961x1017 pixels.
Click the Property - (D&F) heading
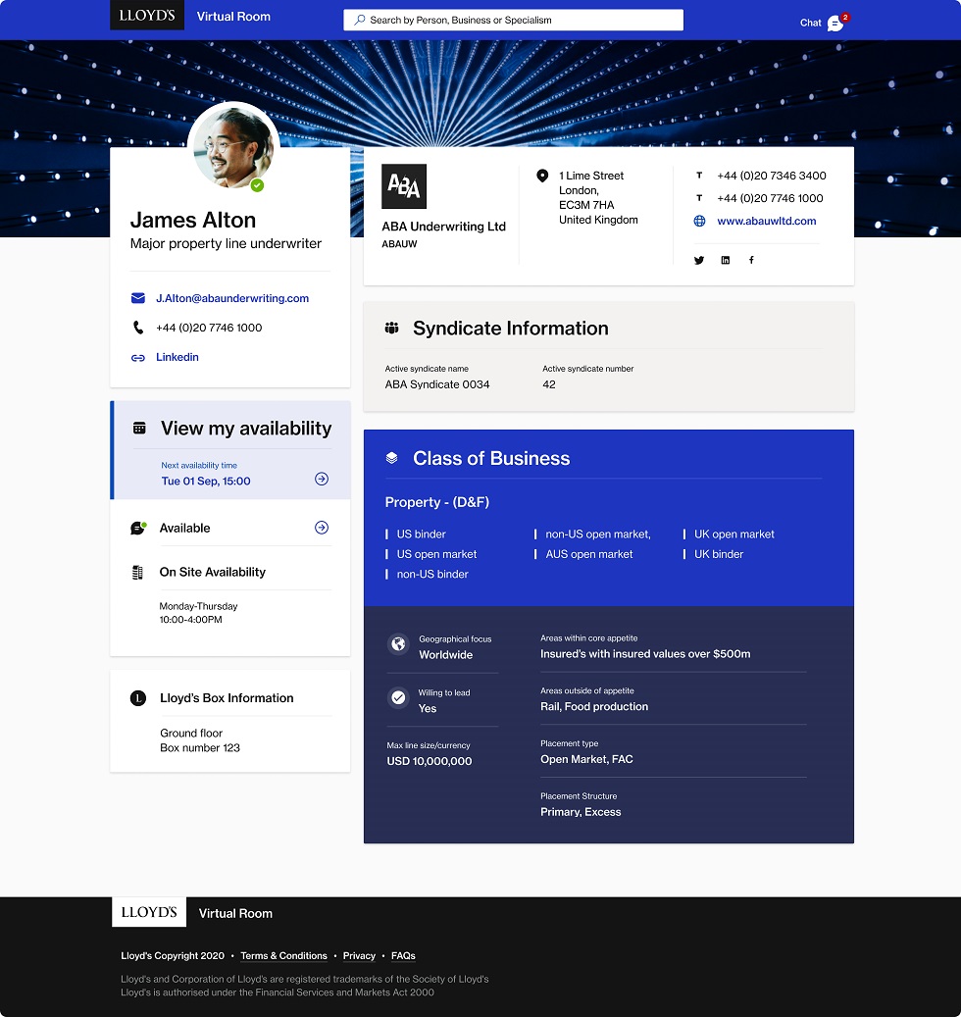(437, 503)
